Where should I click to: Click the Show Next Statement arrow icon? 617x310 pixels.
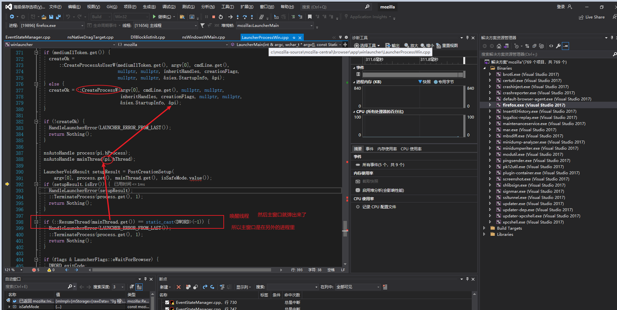[x=230, y=17]
